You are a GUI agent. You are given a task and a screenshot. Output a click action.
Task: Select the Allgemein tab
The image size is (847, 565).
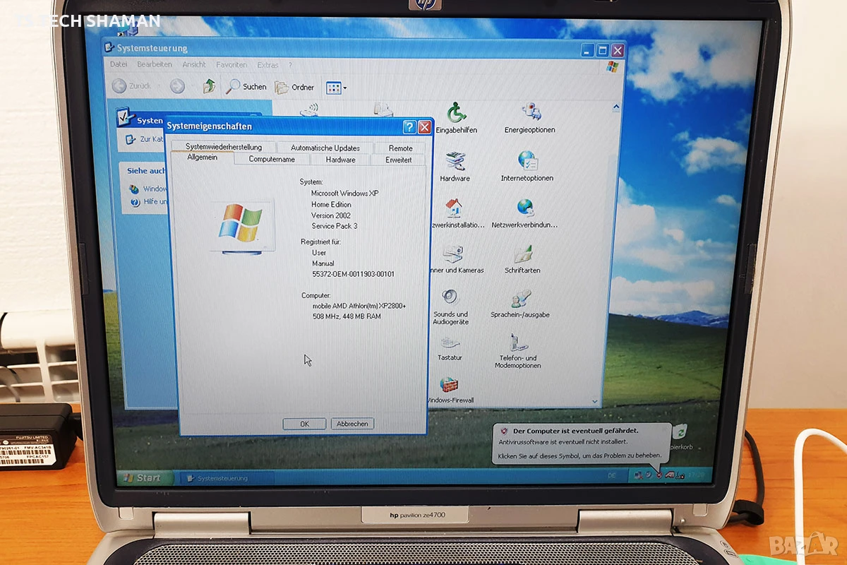[203, 157]
